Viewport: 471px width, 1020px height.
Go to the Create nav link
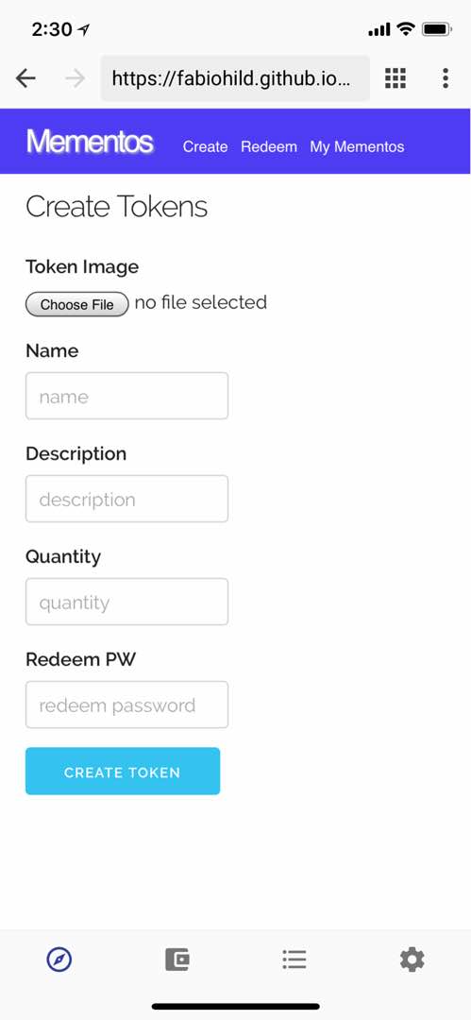[x=205, y=147]
